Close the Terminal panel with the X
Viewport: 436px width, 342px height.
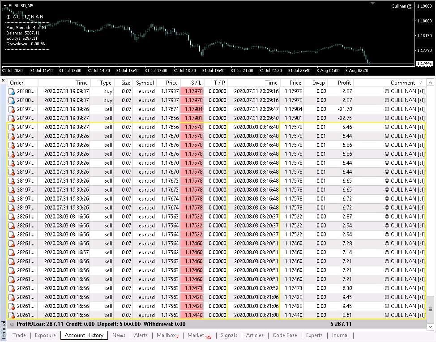[x=3, y=81]
